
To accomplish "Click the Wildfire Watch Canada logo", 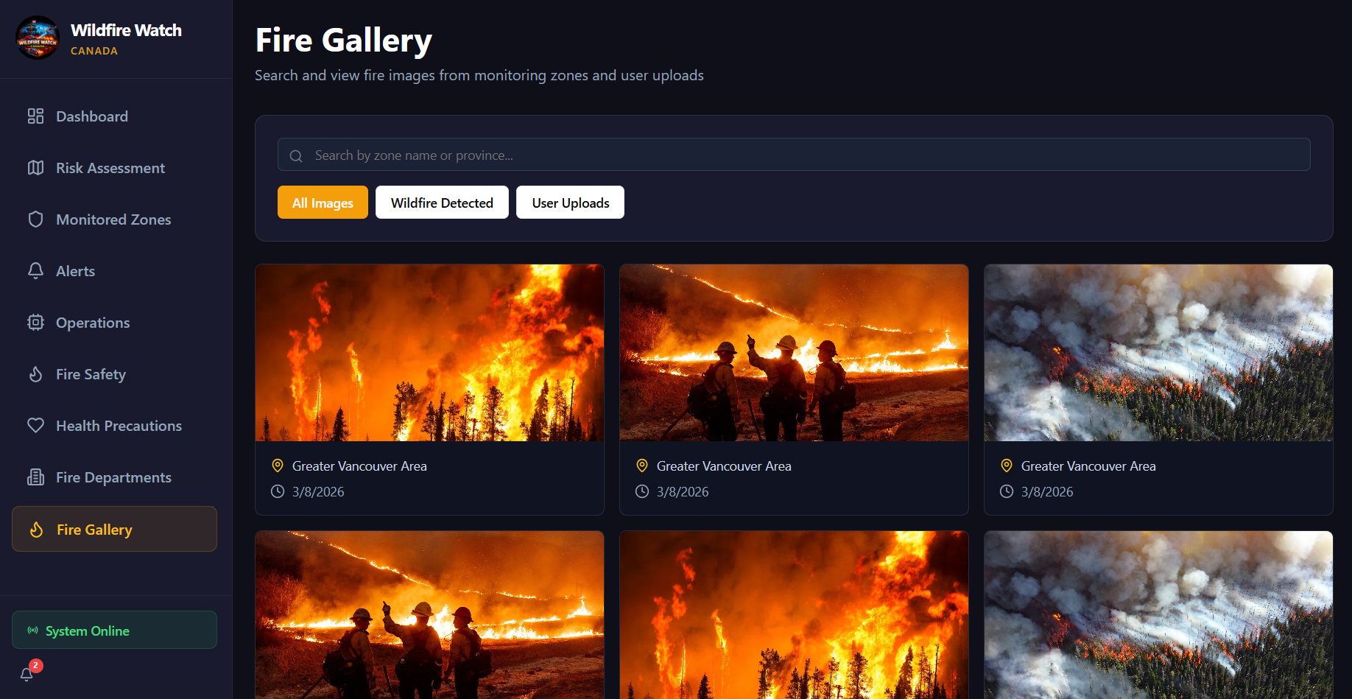I will coord(38,38).
